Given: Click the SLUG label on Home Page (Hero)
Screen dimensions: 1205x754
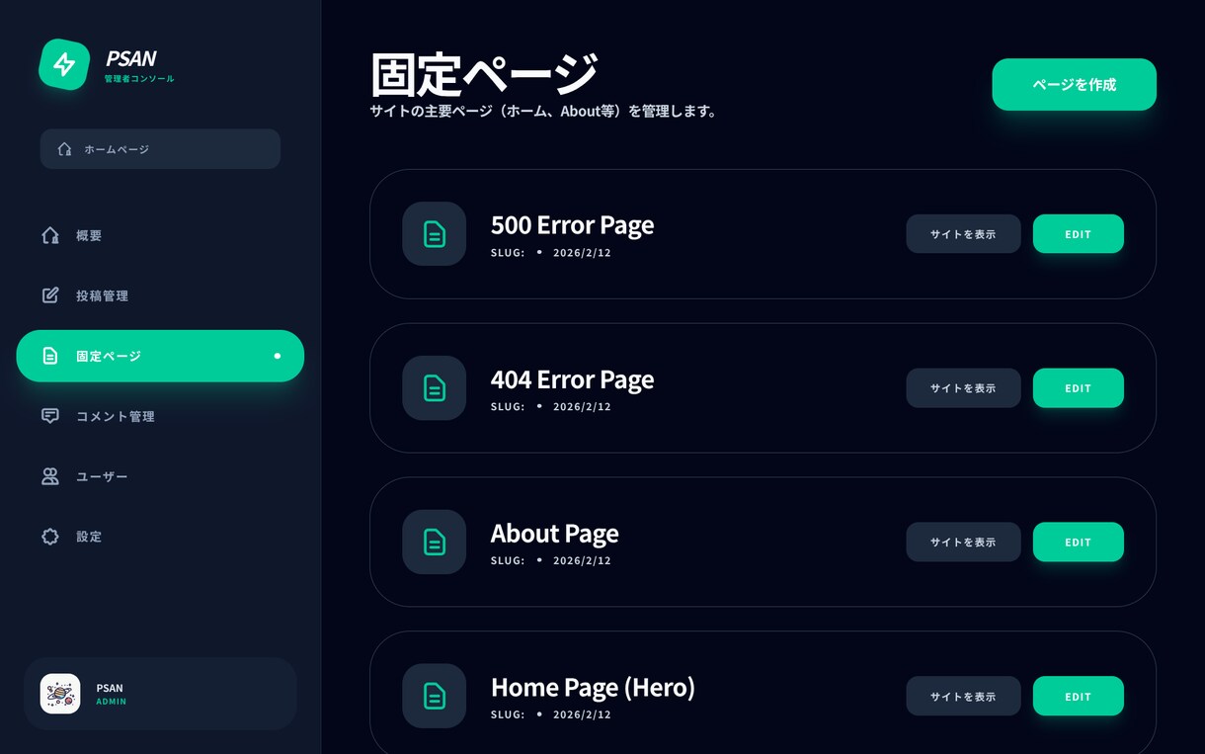Looking at the screenshot, I should 508,714.
